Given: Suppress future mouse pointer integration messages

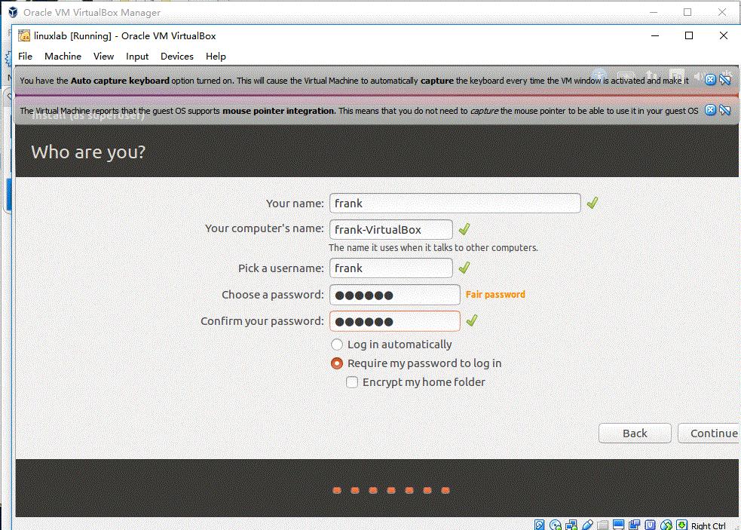Looking at the screenshot, I should pos(725,110).
